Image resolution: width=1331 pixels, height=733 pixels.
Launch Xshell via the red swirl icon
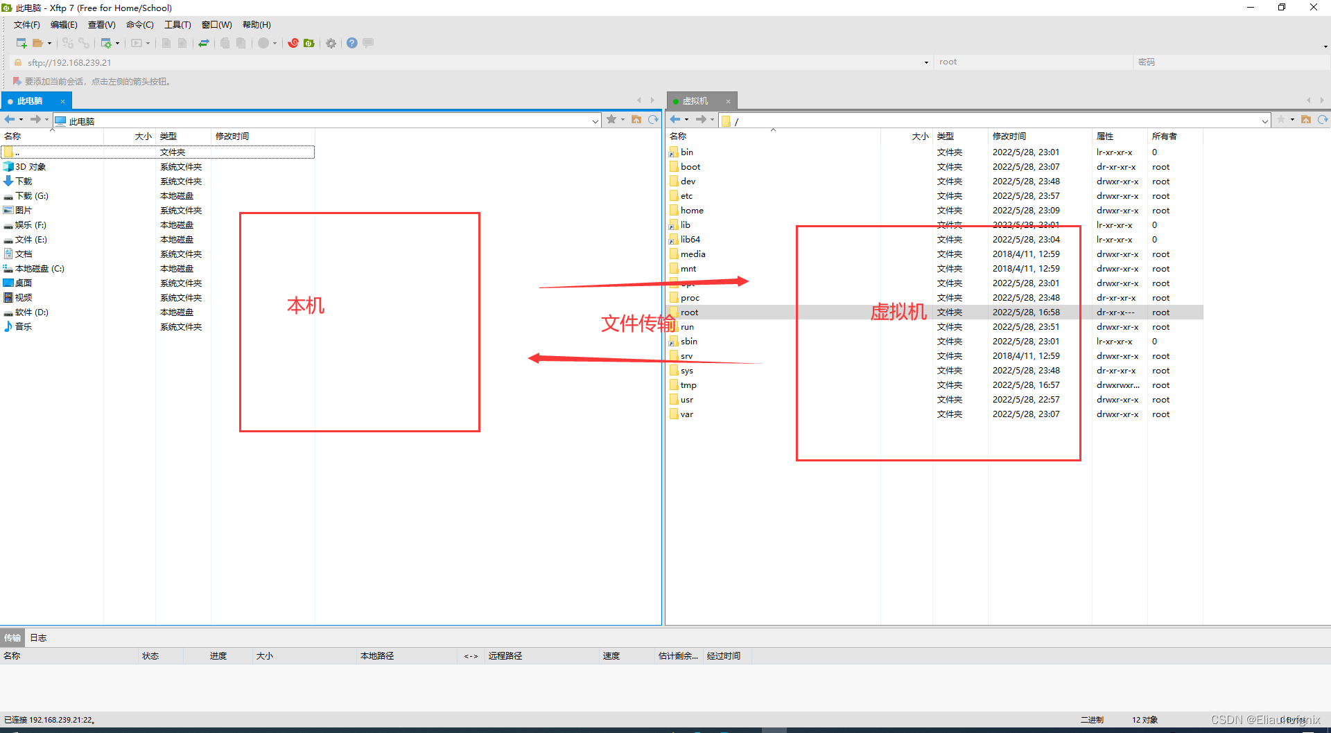(x=293, y=43)
